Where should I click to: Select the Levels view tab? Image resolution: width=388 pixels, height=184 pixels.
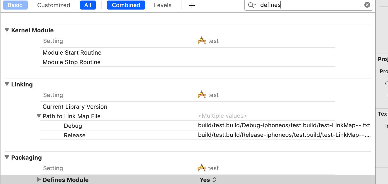163,5
